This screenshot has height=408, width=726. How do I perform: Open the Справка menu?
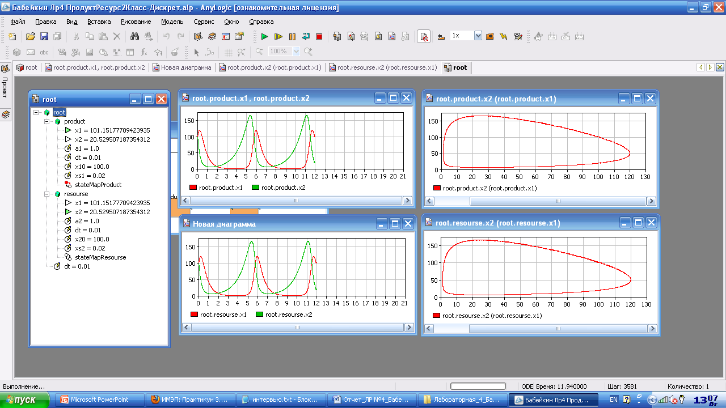click(x=261, y=22)
